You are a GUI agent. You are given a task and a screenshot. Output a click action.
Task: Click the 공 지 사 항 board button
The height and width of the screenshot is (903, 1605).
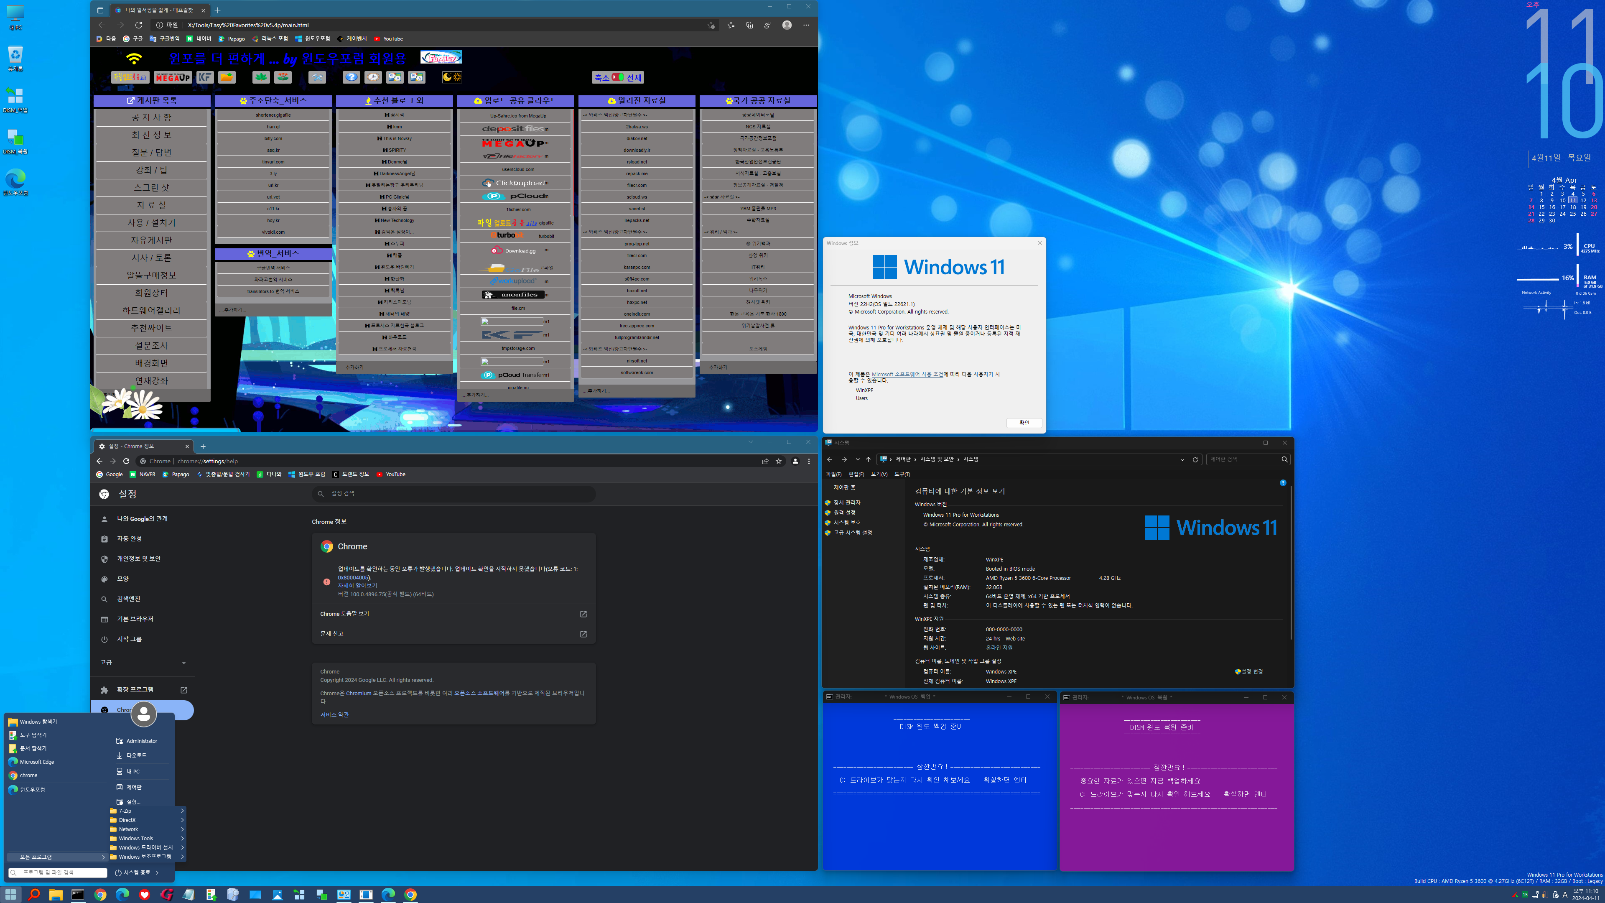click(x=151, y=117)
